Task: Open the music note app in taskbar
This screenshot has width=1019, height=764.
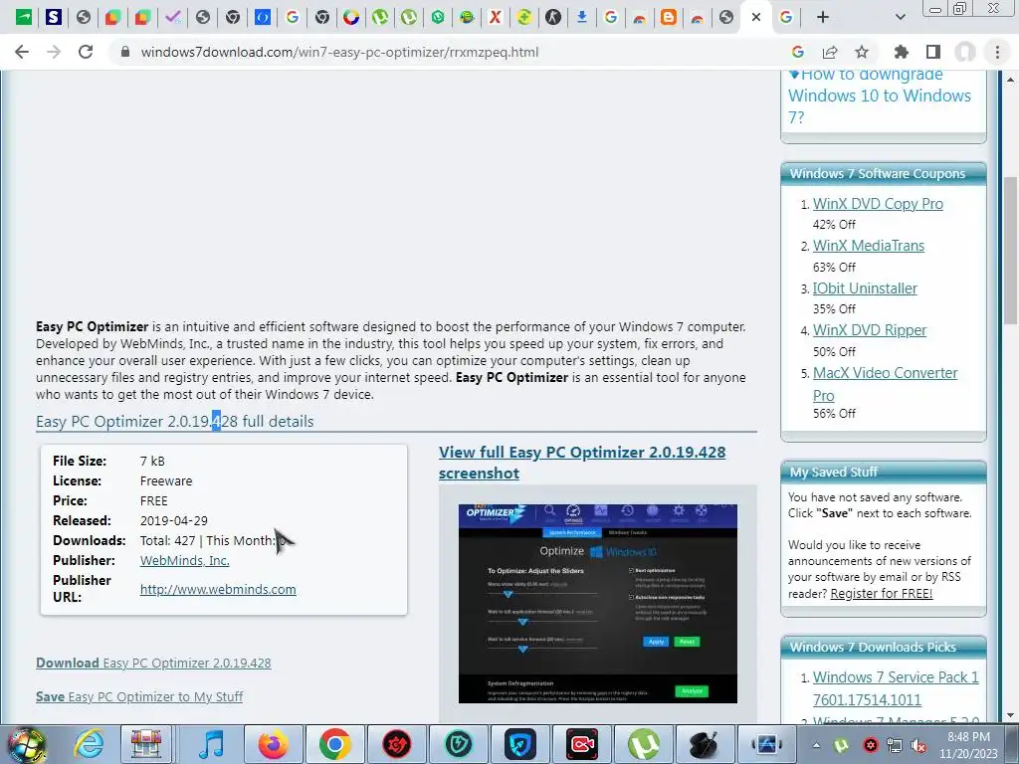Action: [x=211, y=744]
